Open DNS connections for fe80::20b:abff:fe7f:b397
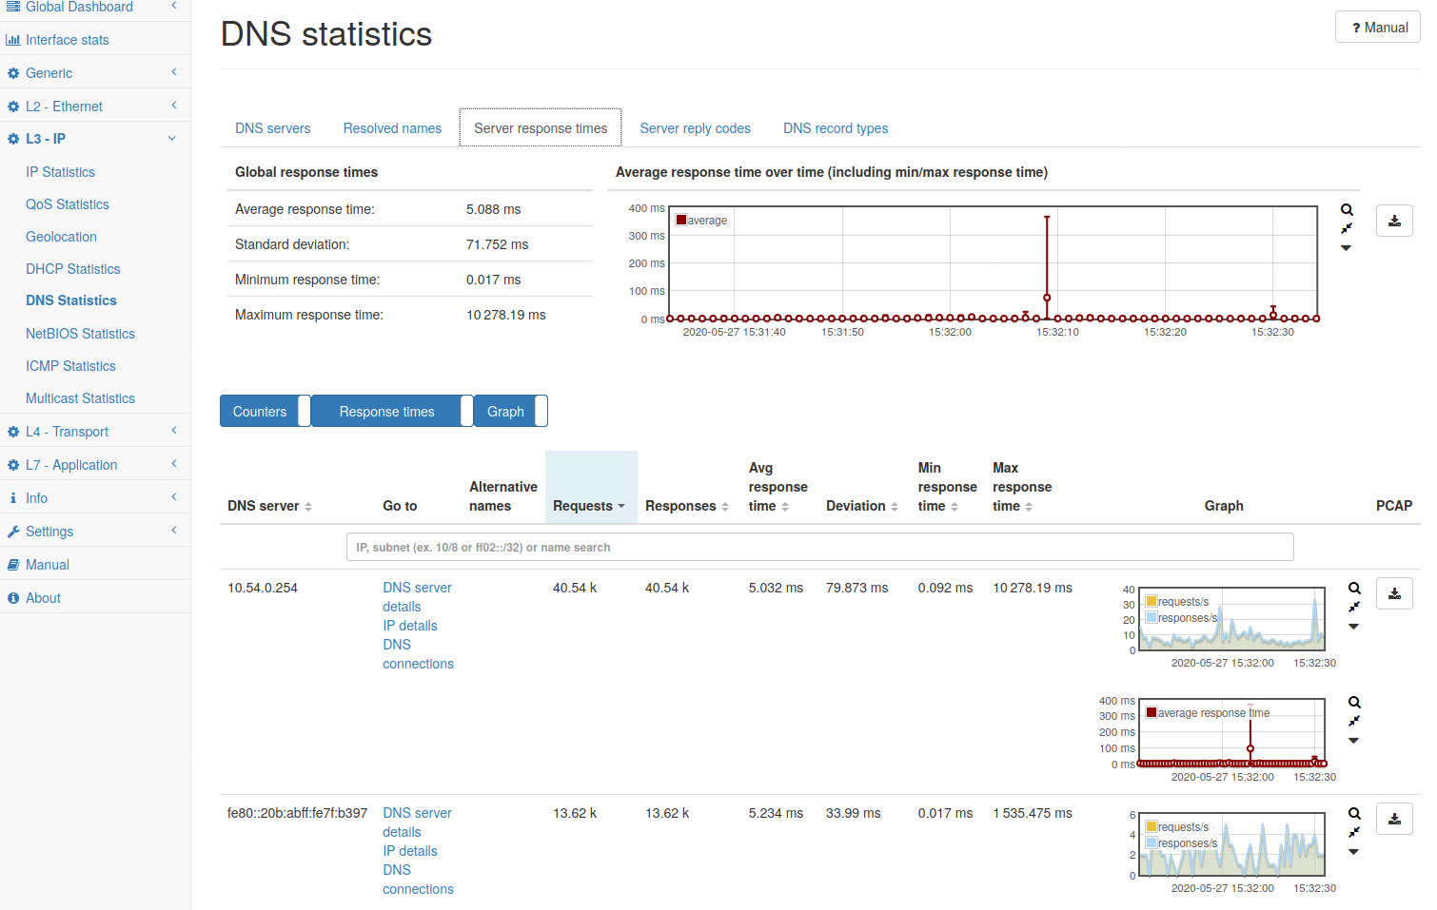The height and width of the screenshot is (910, 1437). 418,880
